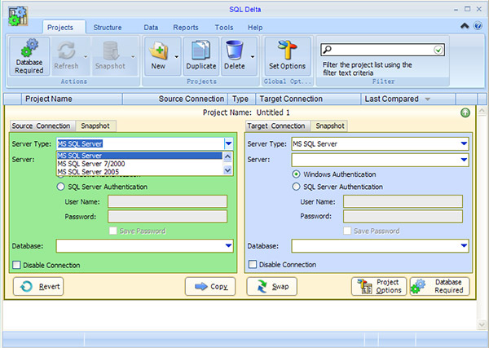
Task: Open the Snapshot ribbon dropdown arrow
Action: point(133,57)
